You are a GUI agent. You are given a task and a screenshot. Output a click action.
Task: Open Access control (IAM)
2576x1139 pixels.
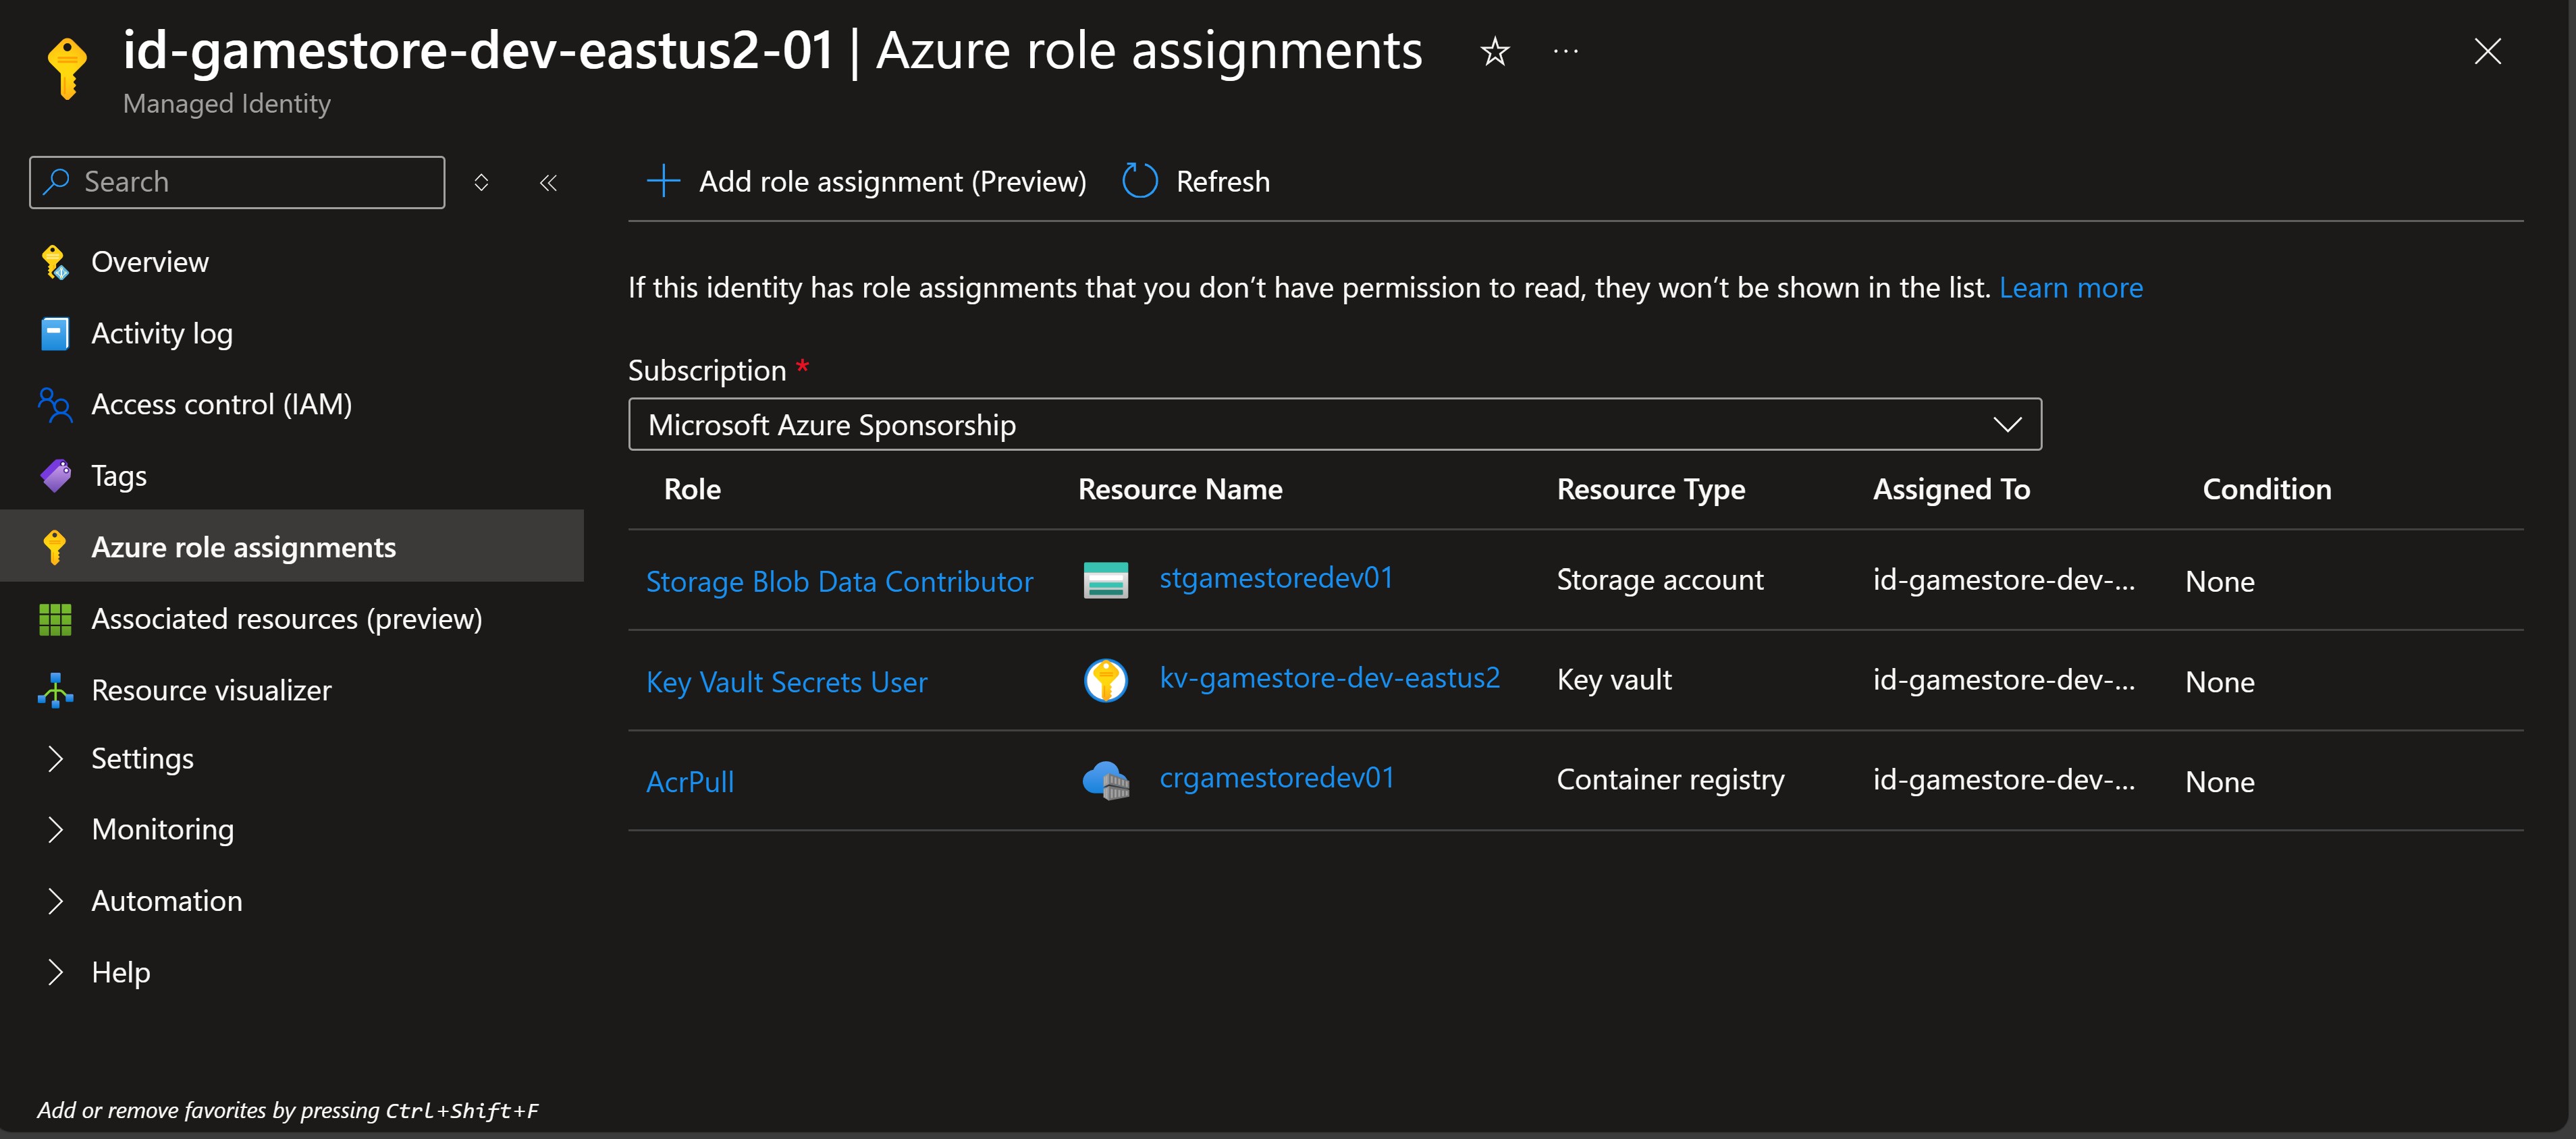click(222, 404)
